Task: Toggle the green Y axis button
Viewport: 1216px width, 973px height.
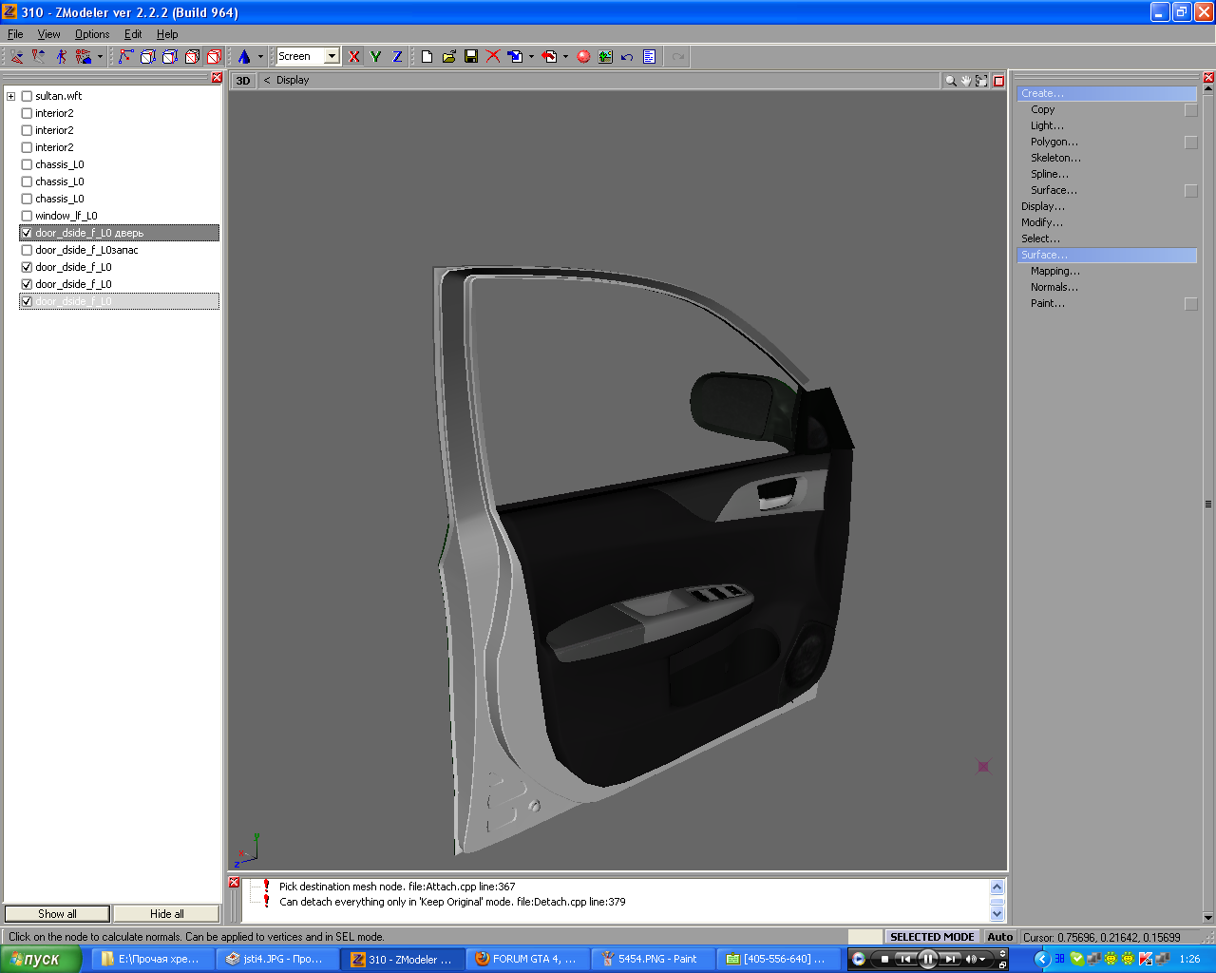Action: 375,57
